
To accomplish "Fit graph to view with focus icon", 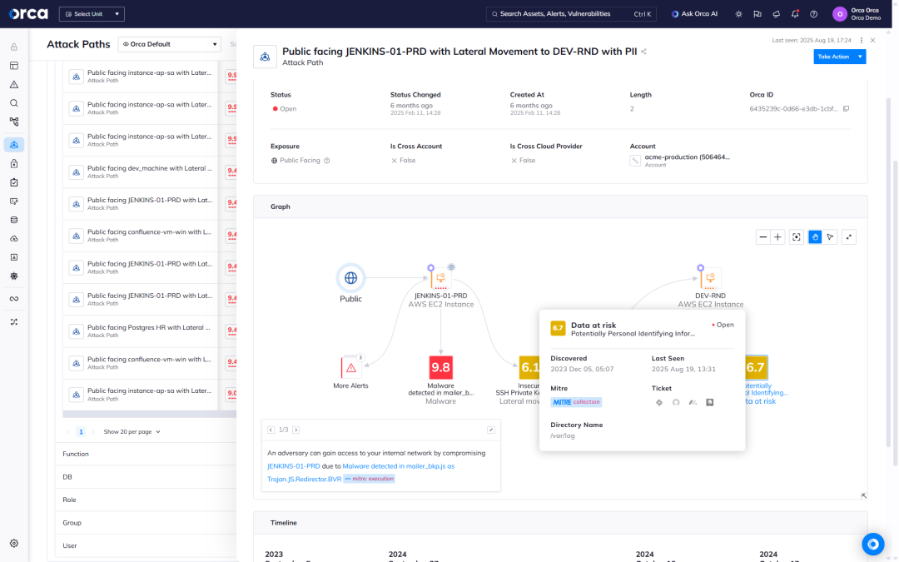I will (x=797, y=236).
